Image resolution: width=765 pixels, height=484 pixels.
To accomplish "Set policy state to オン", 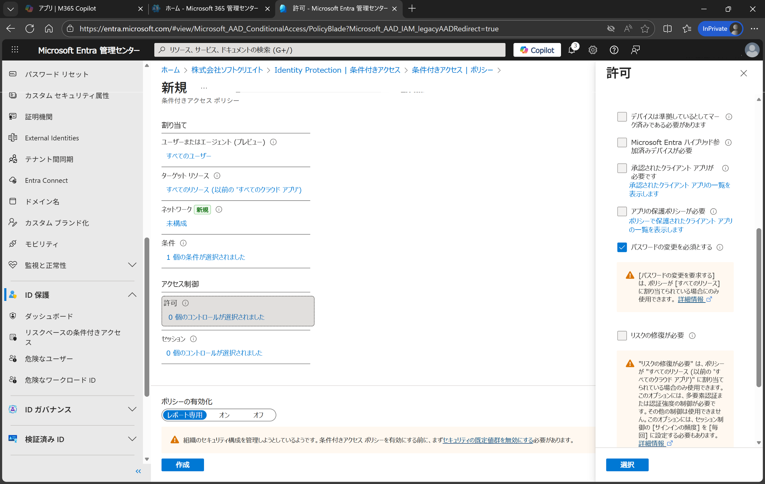I will tap(224, 415).
